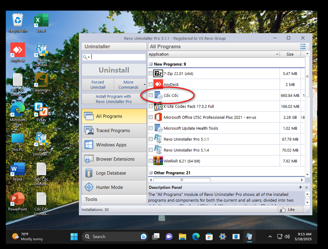Collapse the New Programs group
This screenshot has height=249, width=328.
tap(151, 64)
